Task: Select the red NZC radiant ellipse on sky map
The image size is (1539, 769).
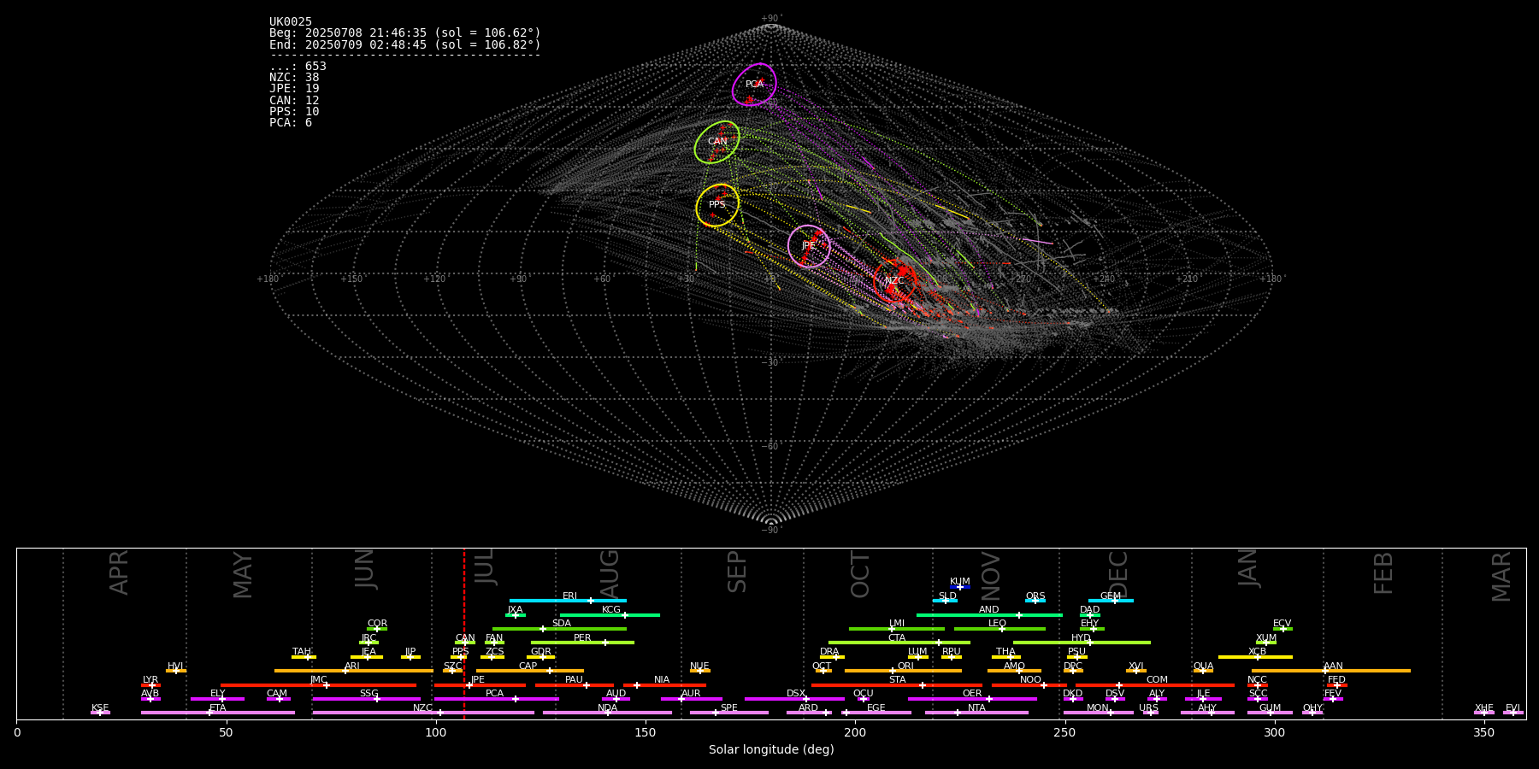Action: [895, 281]
